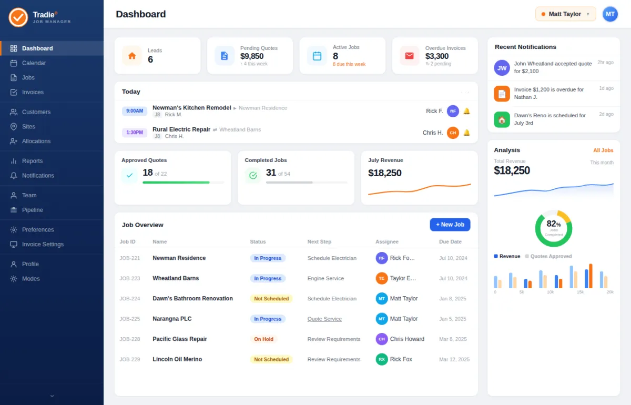This screenshot has height=405, width=631.
Task: Click the Reports bar chart icon
Action: click(14, 161)
